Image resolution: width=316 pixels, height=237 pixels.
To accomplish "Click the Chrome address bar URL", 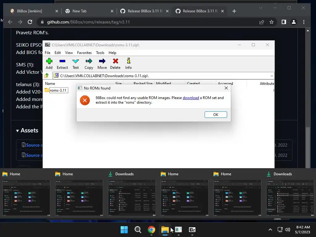I will 88,22.
